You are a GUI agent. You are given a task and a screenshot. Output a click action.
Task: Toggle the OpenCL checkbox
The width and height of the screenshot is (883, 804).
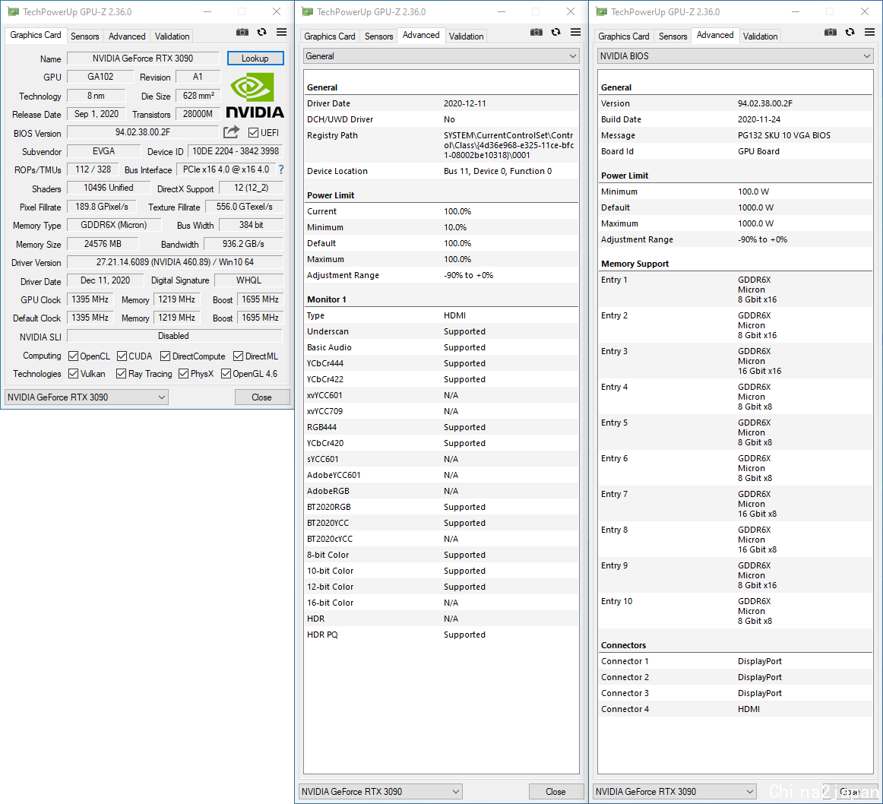coord(73,356)
